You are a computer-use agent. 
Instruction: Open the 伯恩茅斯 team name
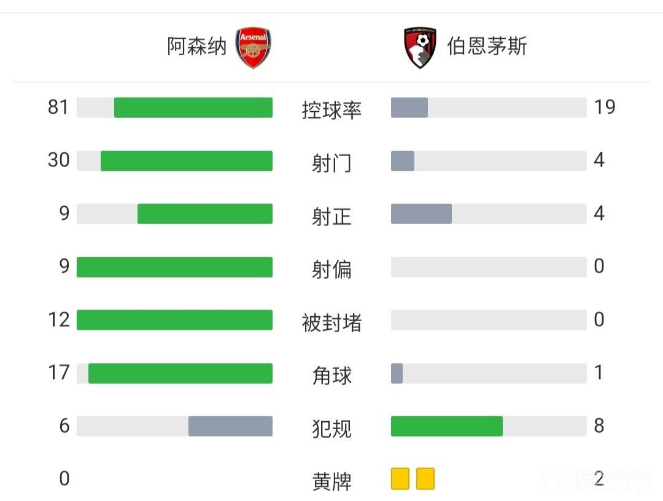click(487, 47)
